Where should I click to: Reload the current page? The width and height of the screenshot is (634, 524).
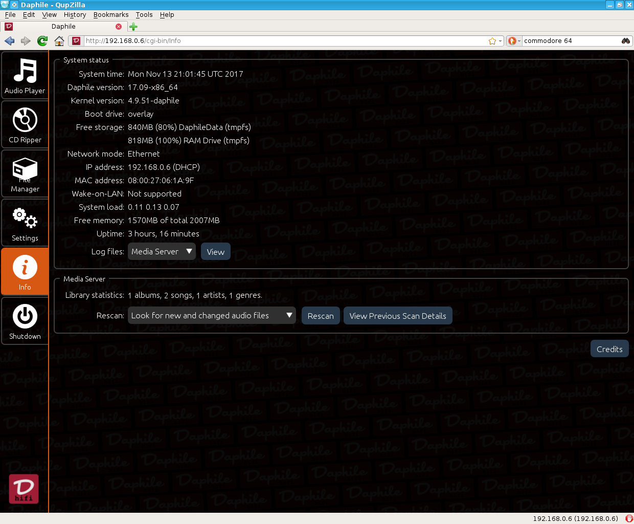tap(42, 41)
